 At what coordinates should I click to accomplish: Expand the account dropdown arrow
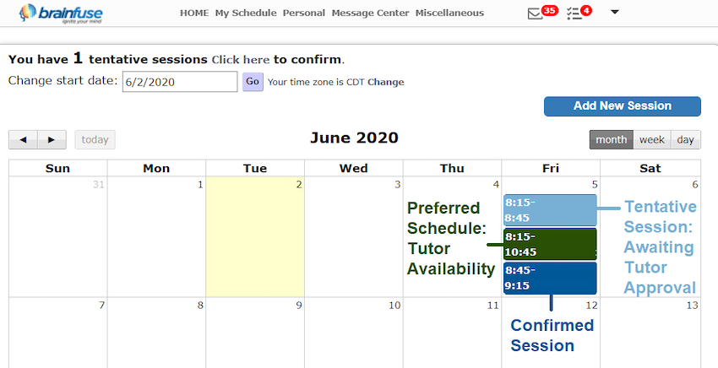614,12
